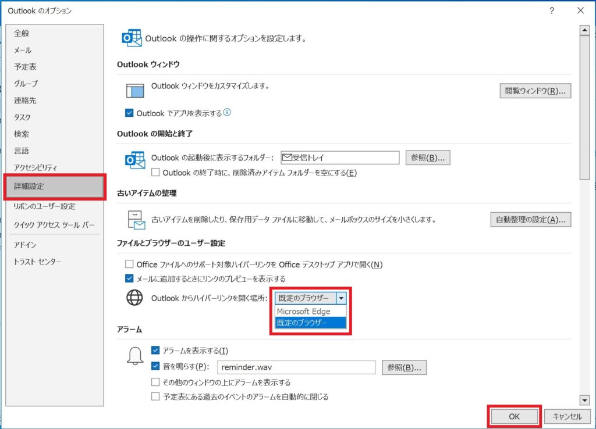This screenshot has height=429, width=596.
Task: Open 自動整理の設定(A)...
Action: (531, 219)
